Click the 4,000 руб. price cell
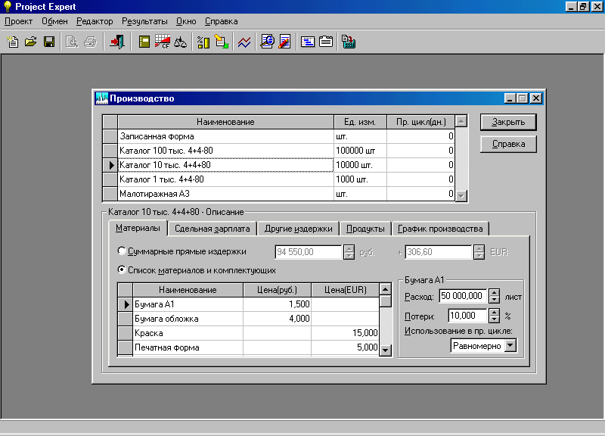 coord(277,319)
